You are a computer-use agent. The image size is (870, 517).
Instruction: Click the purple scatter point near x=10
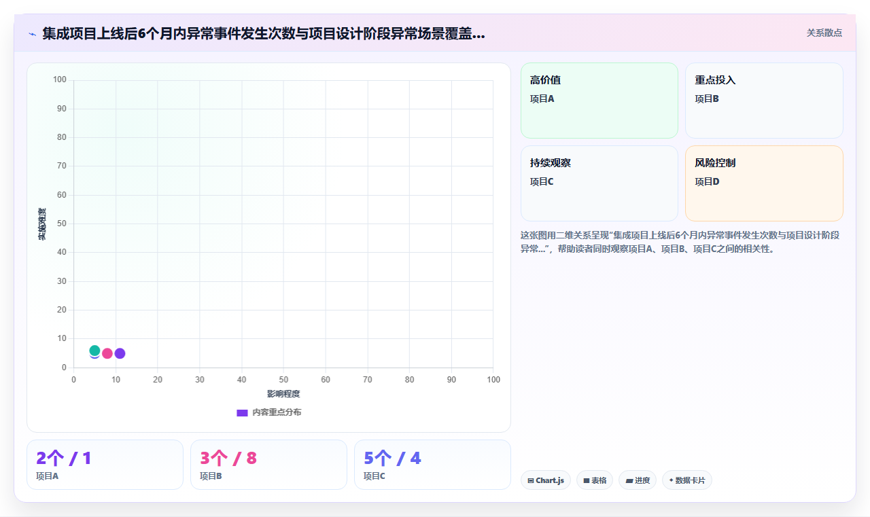click(x=120, y=353)
